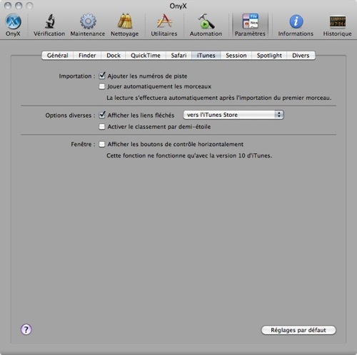Switch to the Dock tab
This screenshot has height=355, width=357.
pos(114,56)
